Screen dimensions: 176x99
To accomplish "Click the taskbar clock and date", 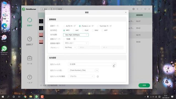I will [x=166, y=97].
